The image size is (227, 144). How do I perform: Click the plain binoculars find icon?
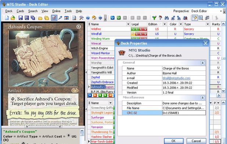click(166, 18)
